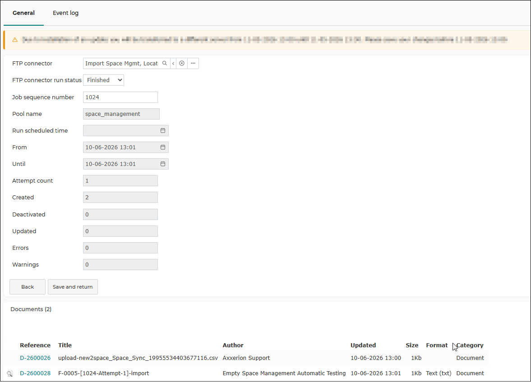
Task: Click the Category column header
Action: 470,345
